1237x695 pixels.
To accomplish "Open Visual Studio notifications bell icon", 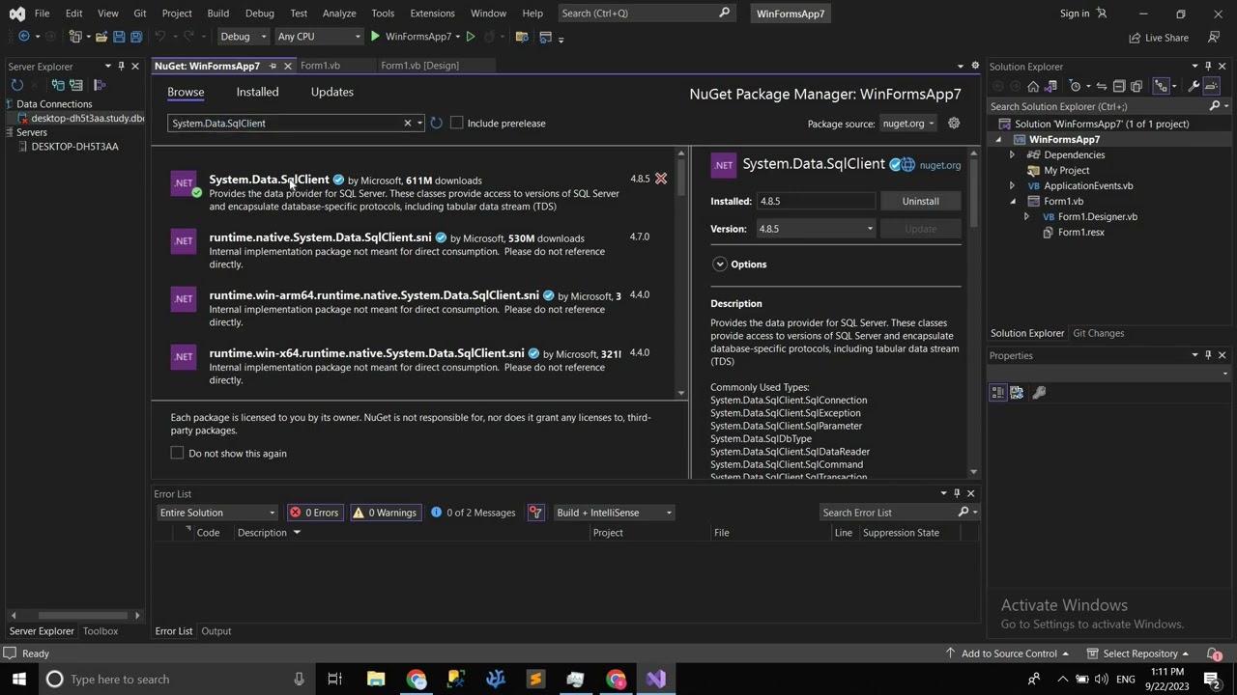I will [1212, 653].
